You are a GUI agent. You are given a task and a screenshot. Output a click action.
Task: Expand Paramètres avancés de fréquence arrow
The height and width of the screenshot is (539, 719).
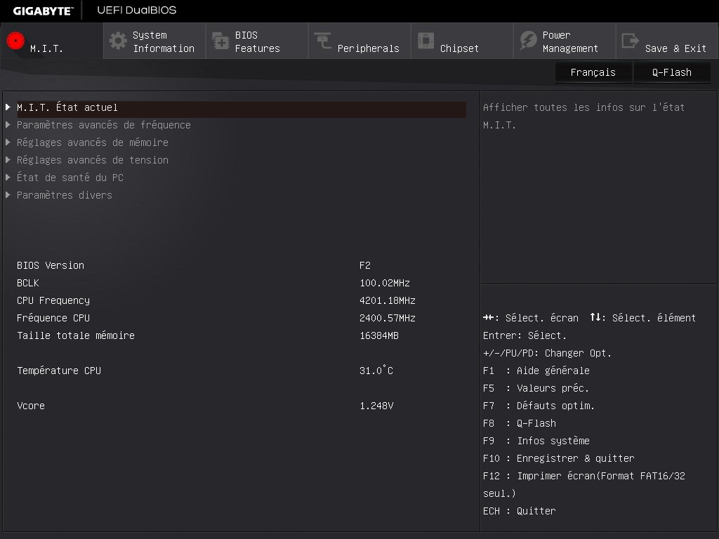[8, 125]
